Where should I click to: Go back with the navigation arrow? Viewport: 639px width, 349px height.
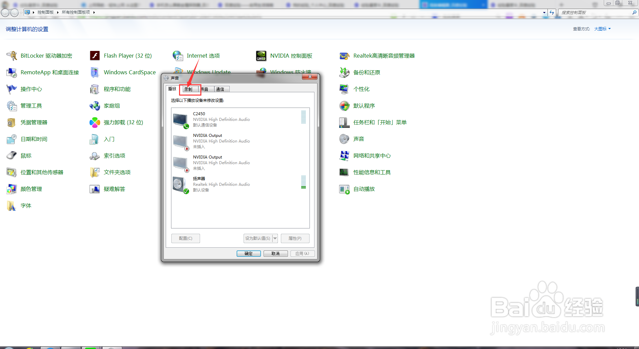tap(5, 13)
